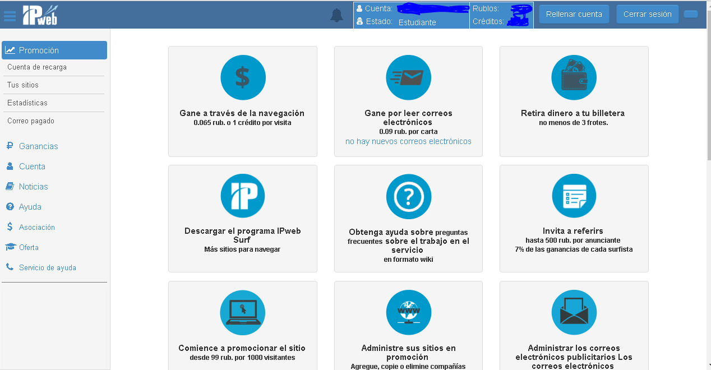Open 'Gane por leer correos electrónicos' title
The image size is (711, 370).
coord(408,118)
